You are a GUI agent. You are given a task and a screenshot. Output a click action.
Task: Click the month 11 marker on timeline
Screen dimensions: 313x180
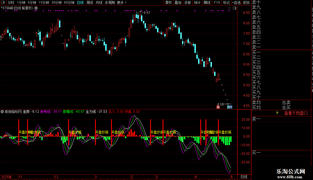pos(20,177)
